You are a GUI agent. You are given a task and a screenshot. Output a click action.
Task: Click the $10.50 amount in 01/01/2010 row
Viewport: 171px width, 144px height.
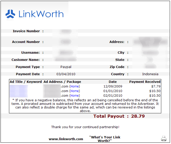tap(155, 91)
